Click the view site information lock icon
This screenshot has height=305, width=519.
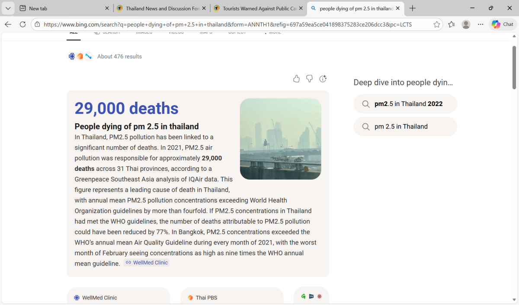click(37, 25)
